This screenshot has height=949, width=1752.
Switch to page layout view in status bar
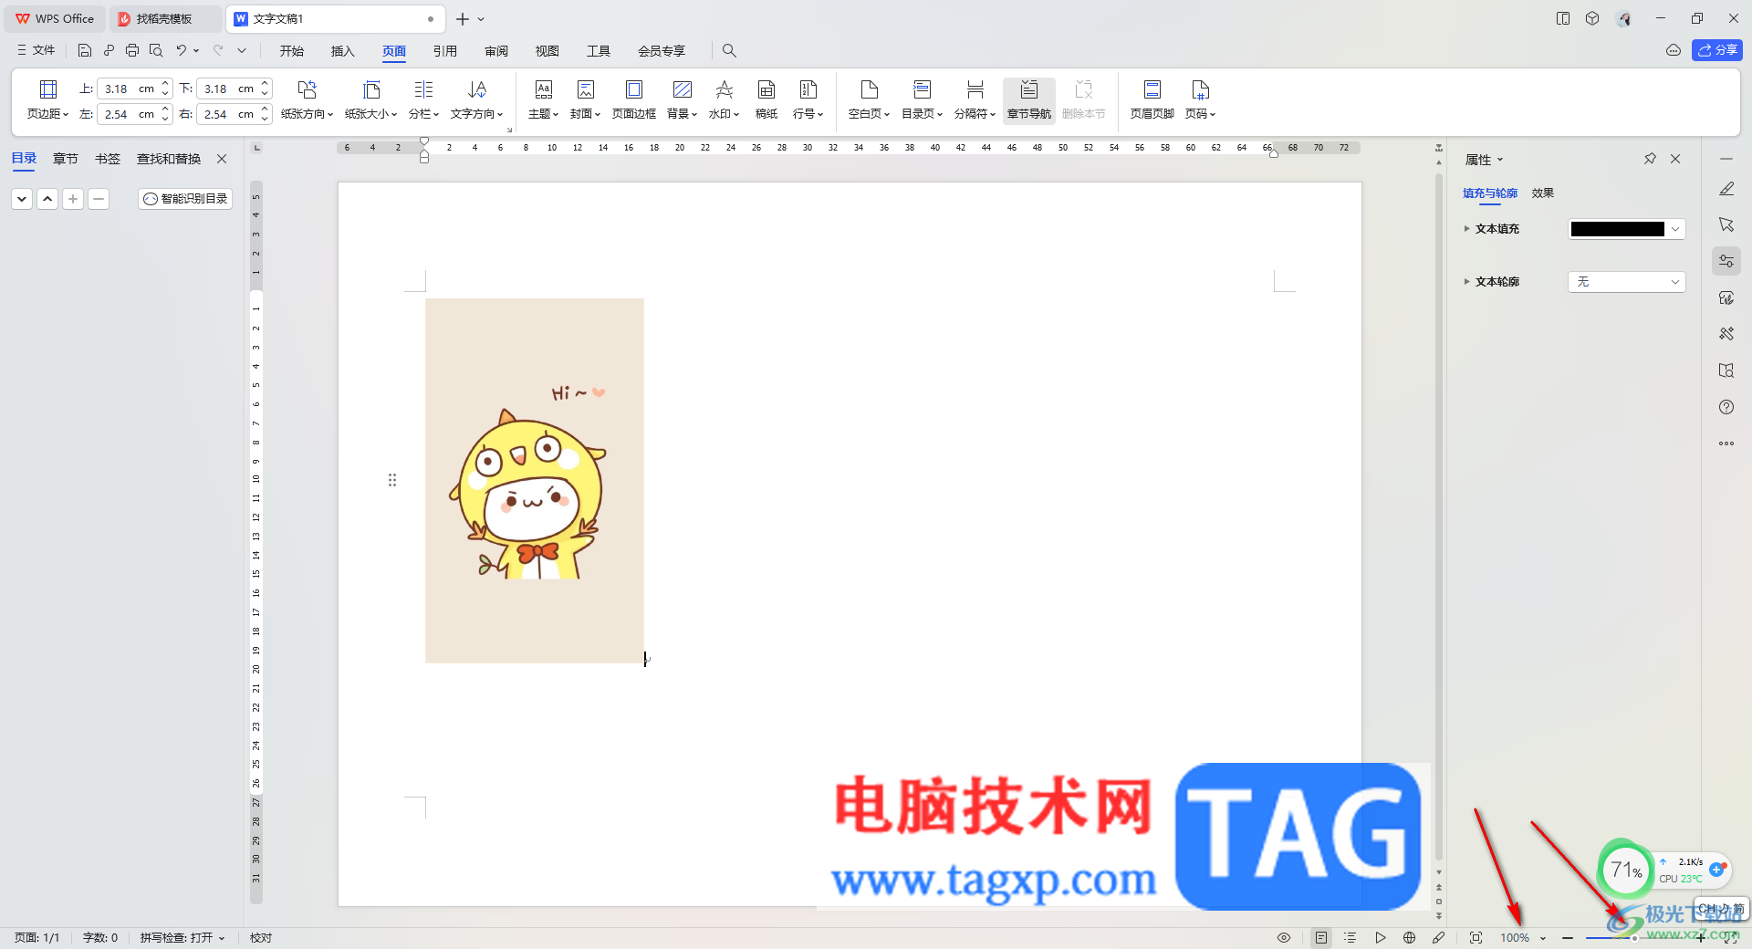1321,938
